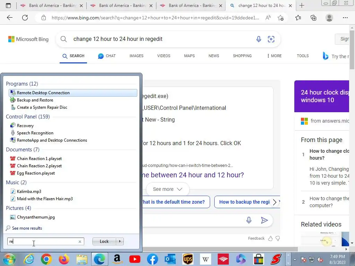Select the CHAT tab in Bing
This screenshot has height=266, width=355.
coord(107,56)
